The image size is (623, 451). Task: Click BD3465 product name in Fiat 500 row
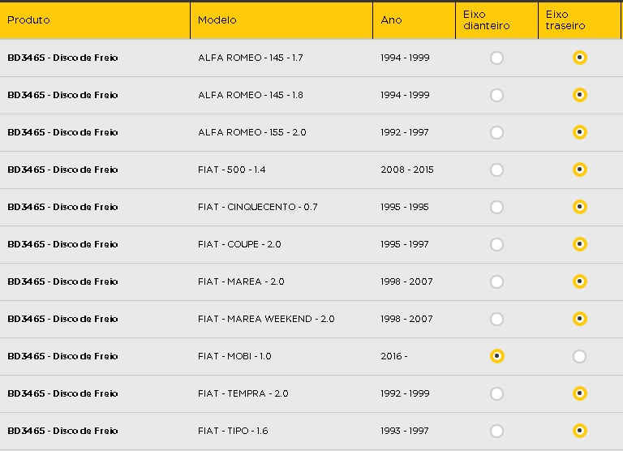[62, 170]
